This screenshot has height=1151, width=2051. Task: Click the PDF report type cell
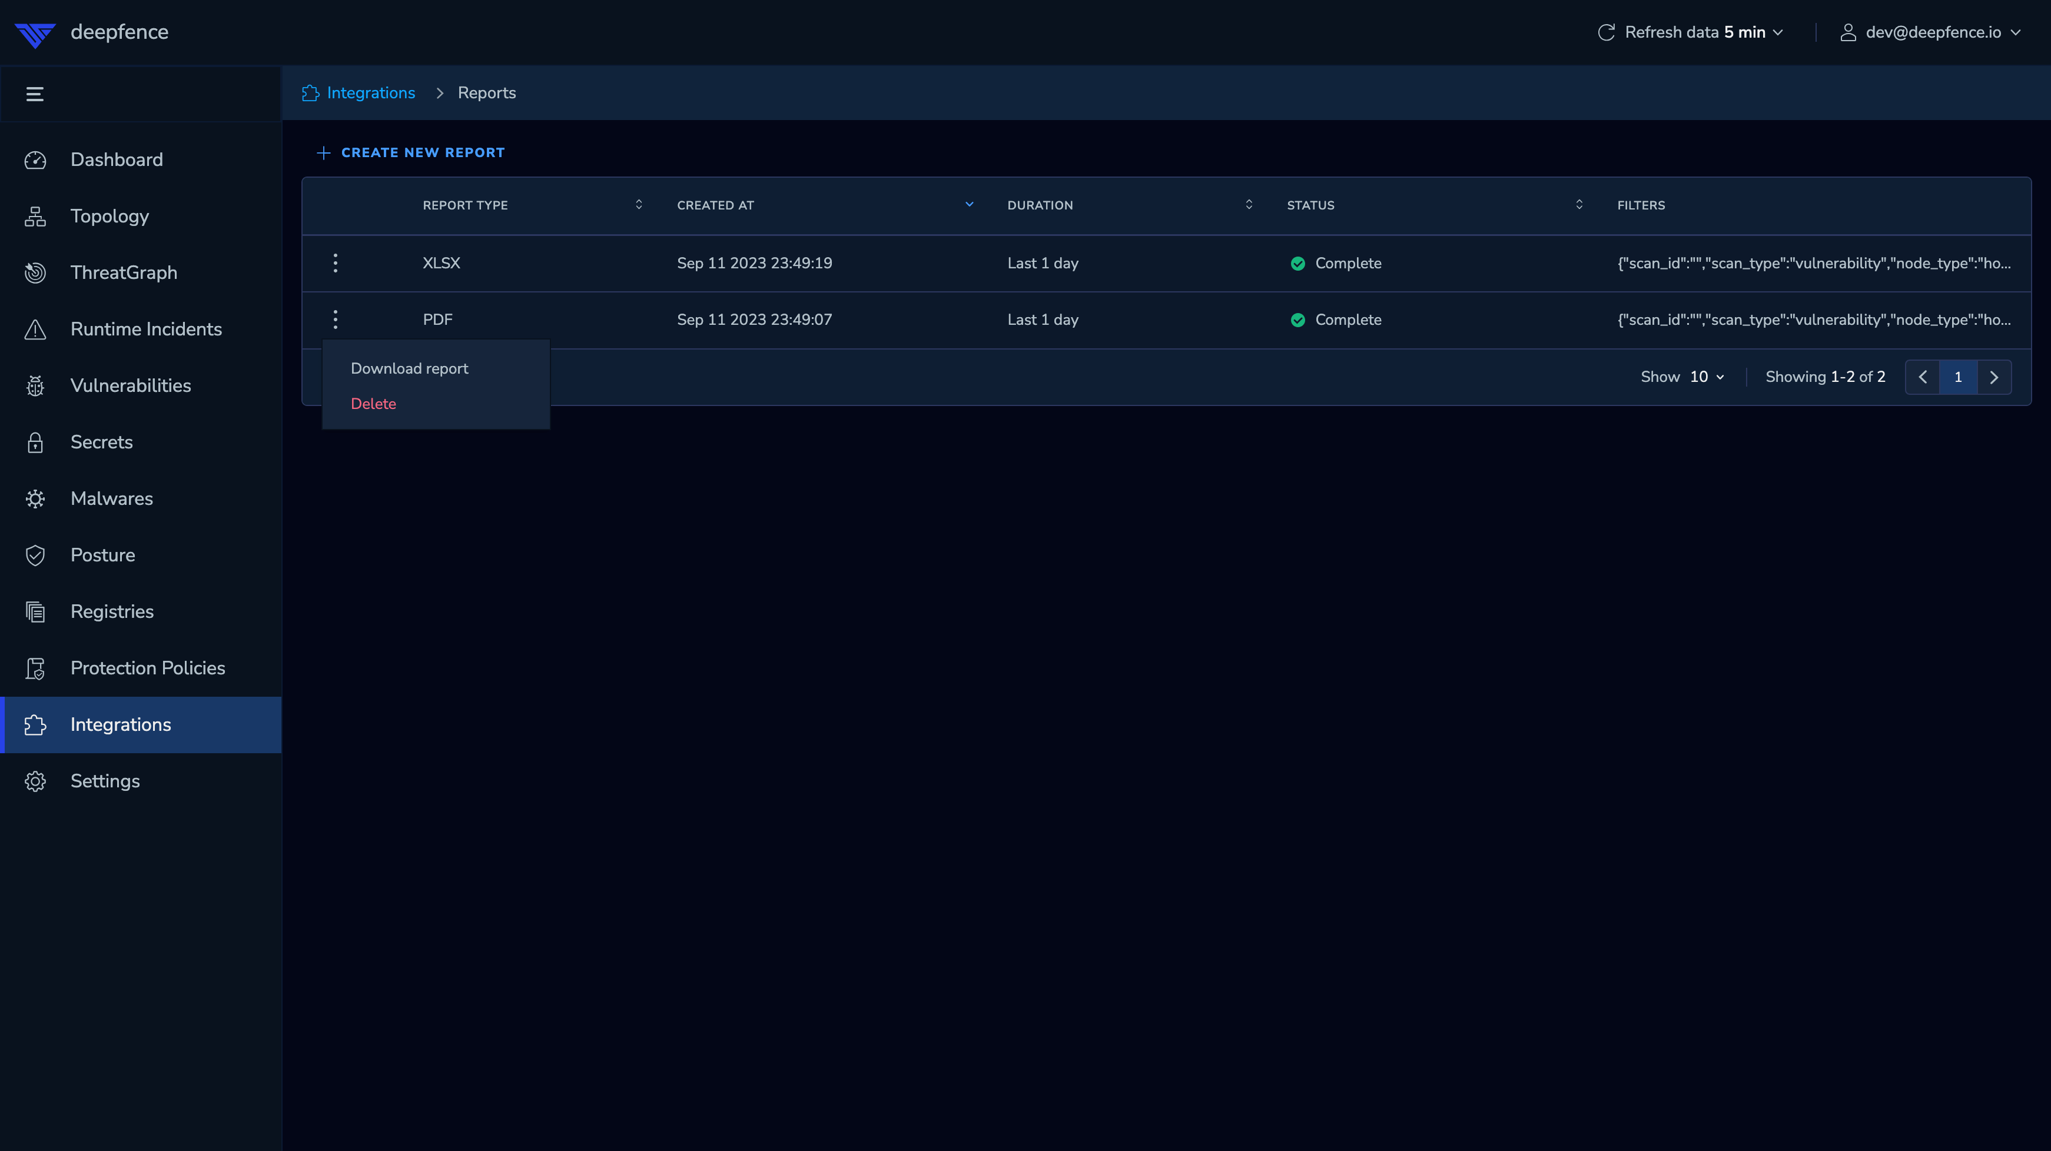tap(437, 320)
